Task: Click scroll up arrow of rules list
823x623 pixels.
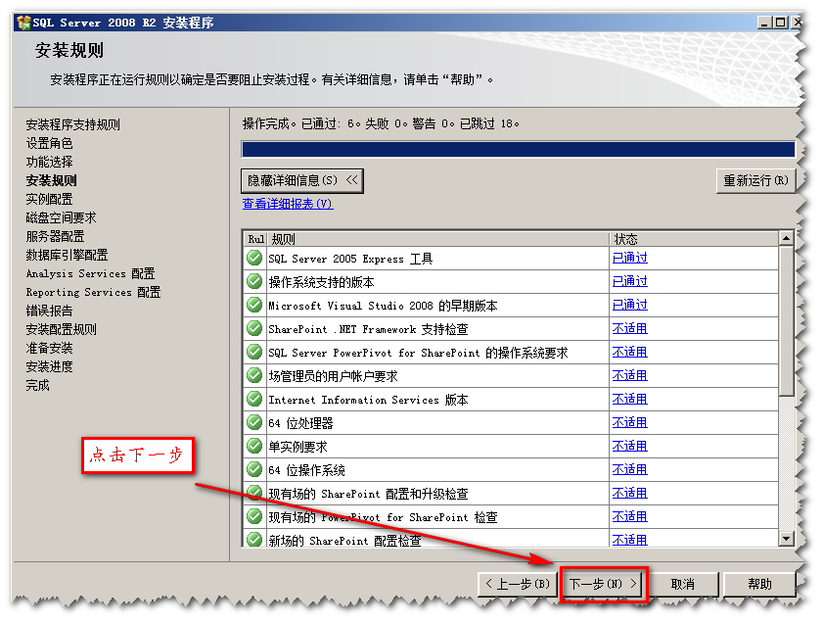Action: click(x=786, y=238)
